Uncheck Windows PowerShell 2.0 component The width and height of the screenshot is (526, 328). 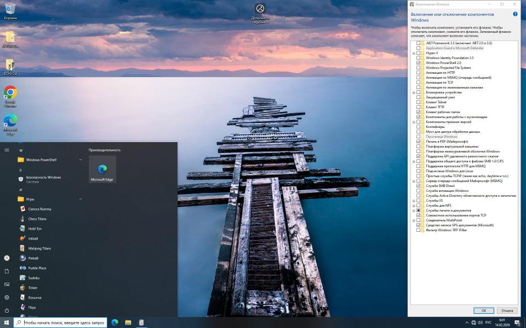tap(419, 63)
